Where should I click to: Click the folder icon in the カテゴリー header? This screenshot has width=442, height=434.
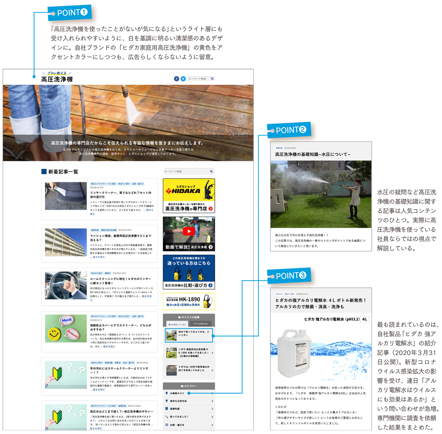pyautogui.click(x=182, y=386)
